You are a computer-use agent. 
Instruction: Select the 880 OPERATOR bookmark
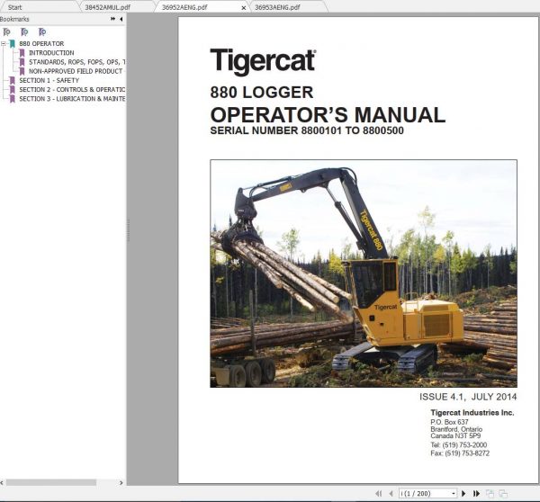(x=41, y=44)
